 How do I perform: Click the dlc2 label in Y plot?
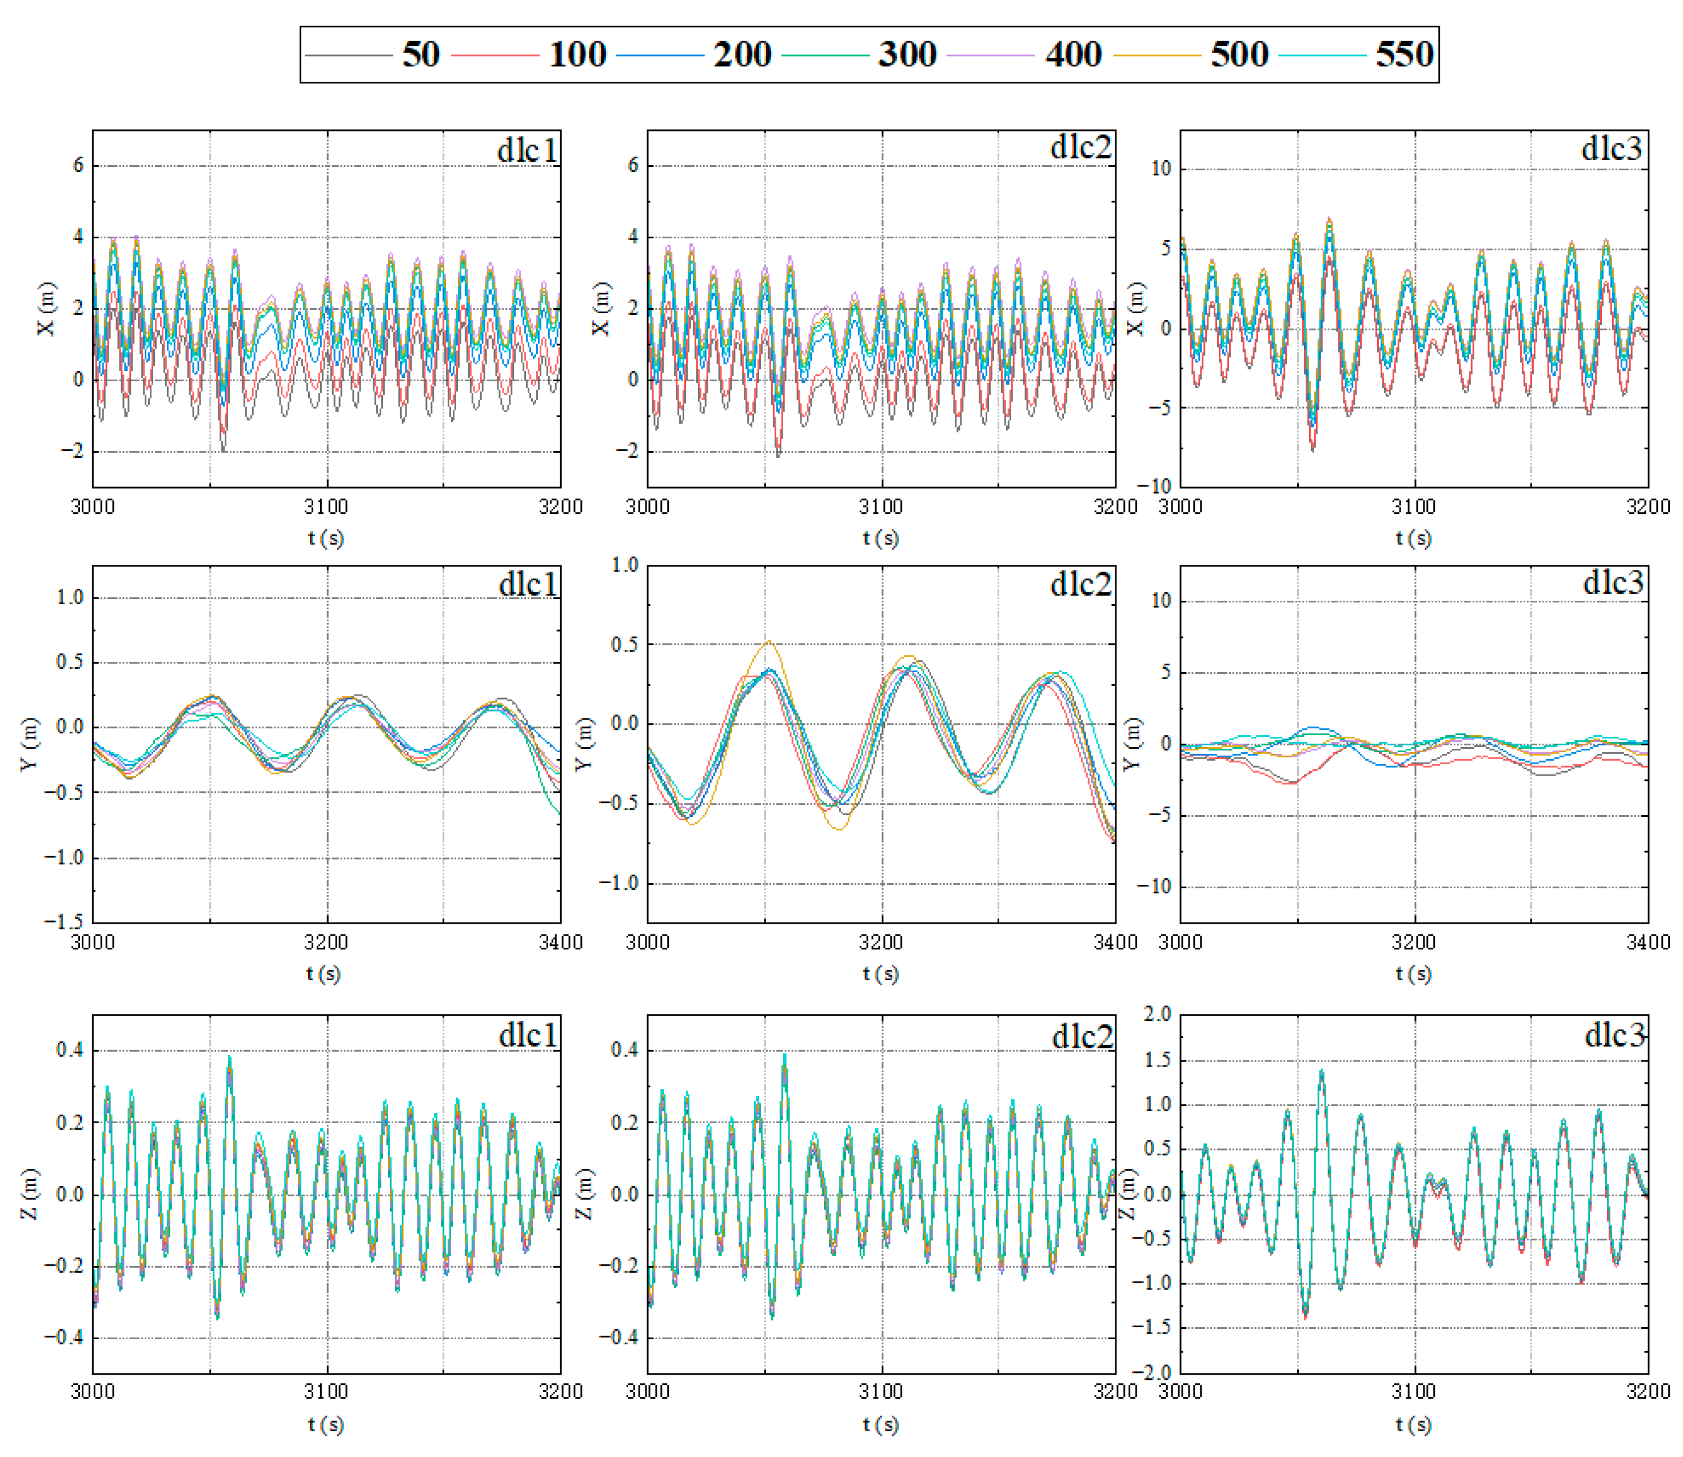[1080, 585]
